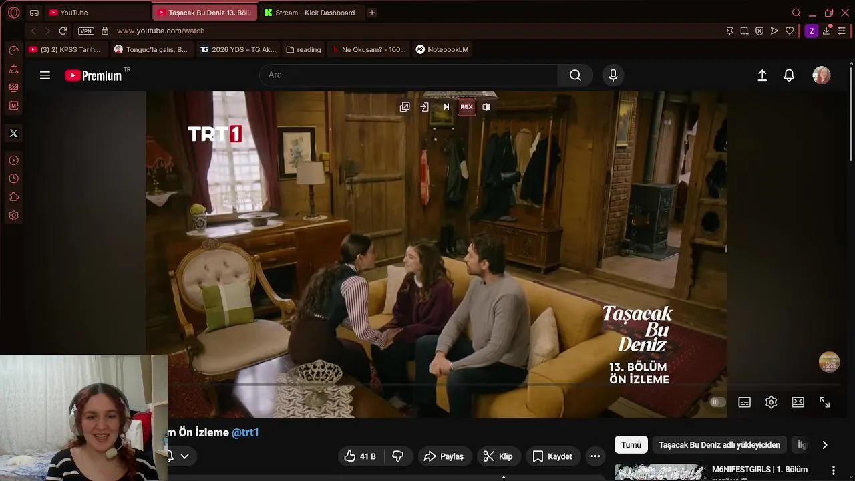Open the account avatar menu
Screen dimensions: 855x481
click(821, 75)
